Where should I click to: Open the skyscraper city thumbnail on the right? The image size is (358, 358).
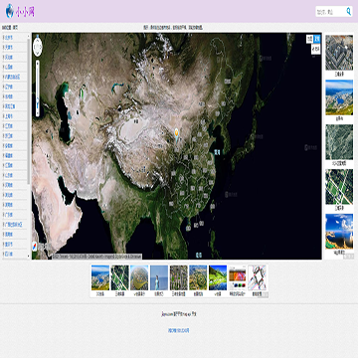coord(339,53)
